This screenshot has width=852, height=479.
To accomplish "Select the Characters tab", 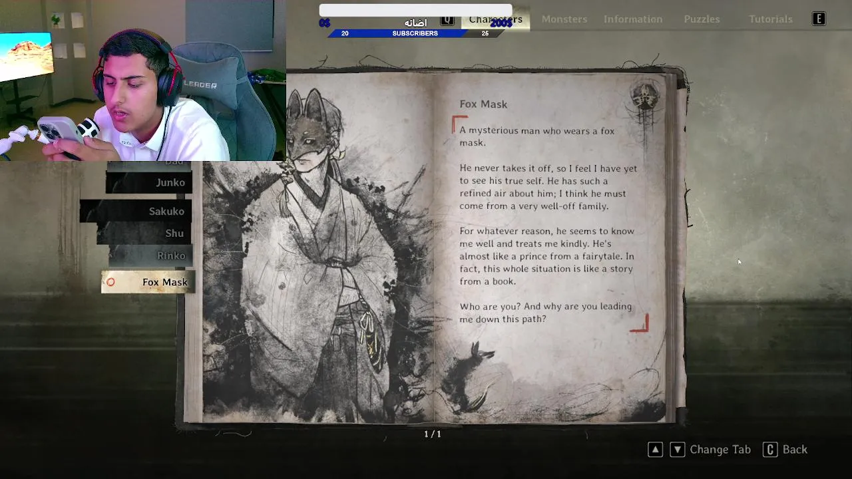I will (x=496, y=19).
